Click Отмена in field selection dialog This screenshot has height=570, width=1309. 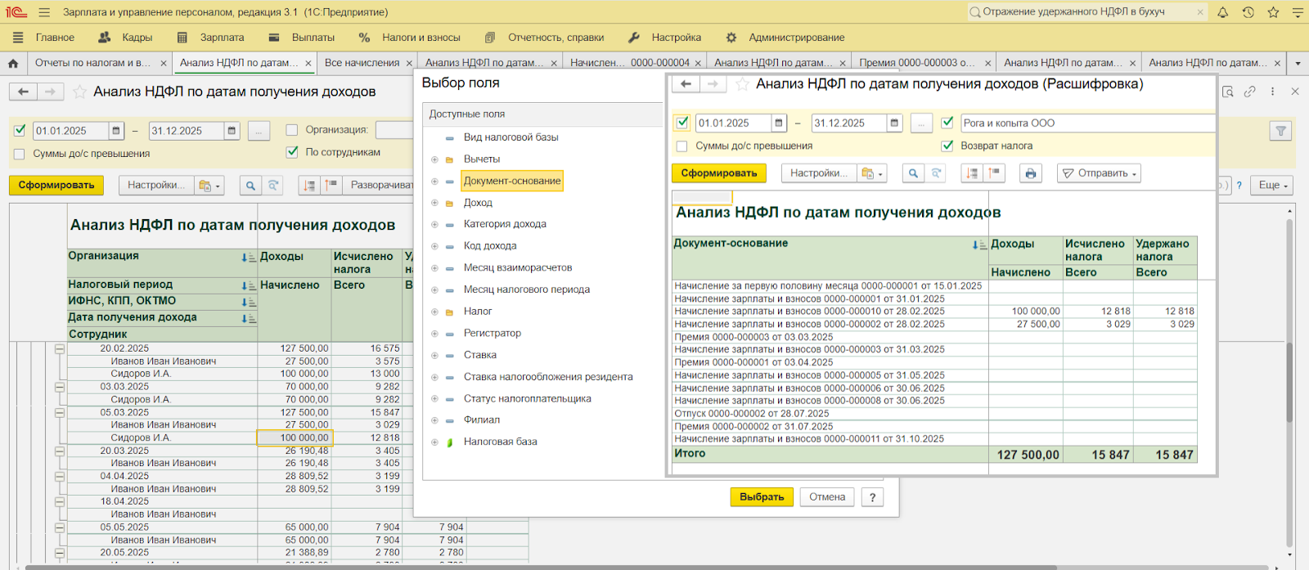(827, 497)
